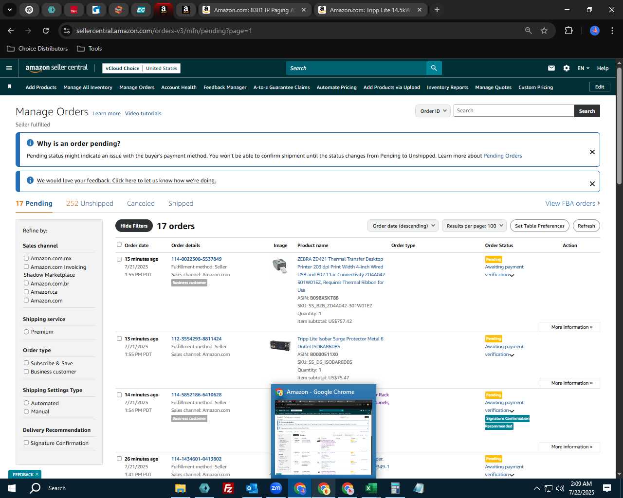The width and height of the screenshot is (623, 498).
Task: Click the Amazon Seller Central logo
Action: (x=56, y=68)
